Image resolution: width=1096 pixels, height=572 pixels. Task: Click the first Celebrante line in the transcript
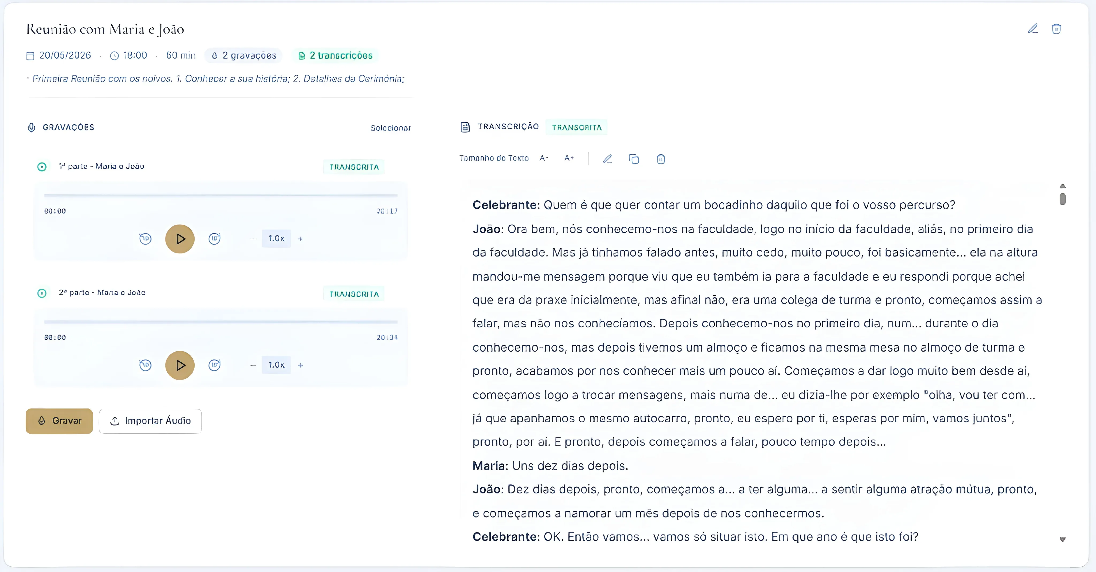coord(714,205)
